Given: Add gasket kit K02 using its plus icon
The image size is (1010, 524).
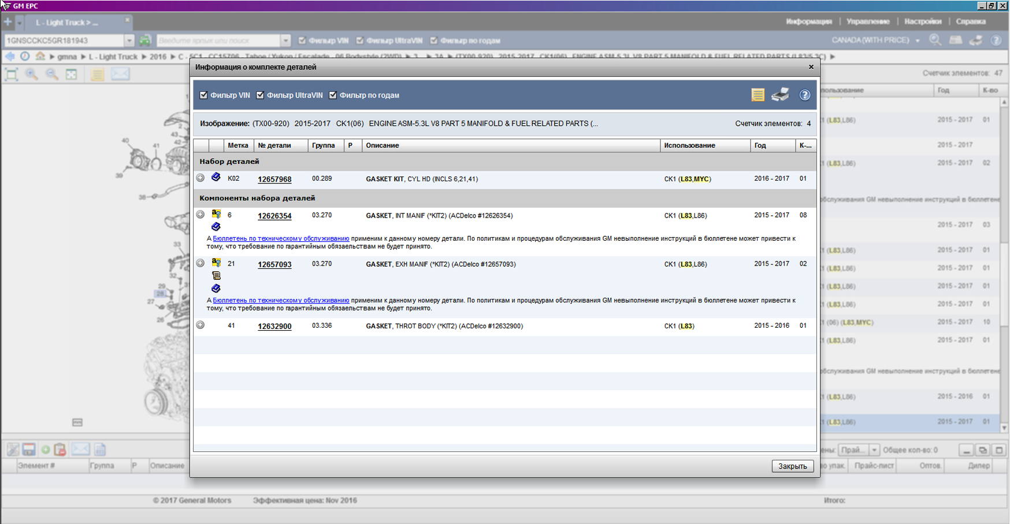Looking at the screenshot, I should [x=200, y=178].
